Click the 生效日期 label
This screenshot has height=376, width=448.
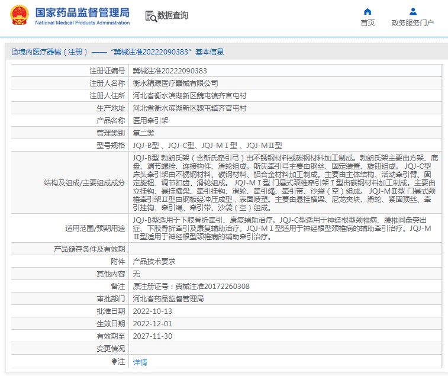tap(111, 324)
